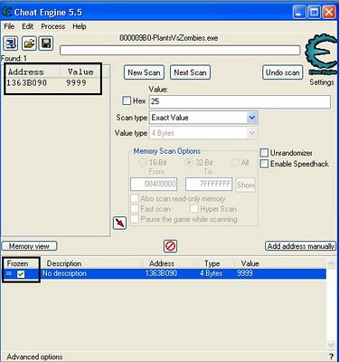Close the Cheat Engine window
Screen dimensions: 339x362
click(329, 13)
